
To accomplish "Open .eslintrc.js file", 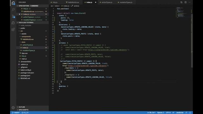I will point(32,64).
